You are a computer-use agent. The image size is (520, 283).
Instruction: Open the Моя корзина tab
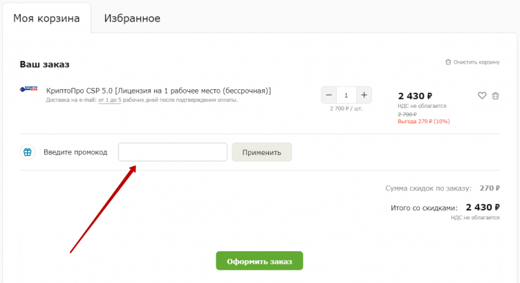click(x=46, y=18)
